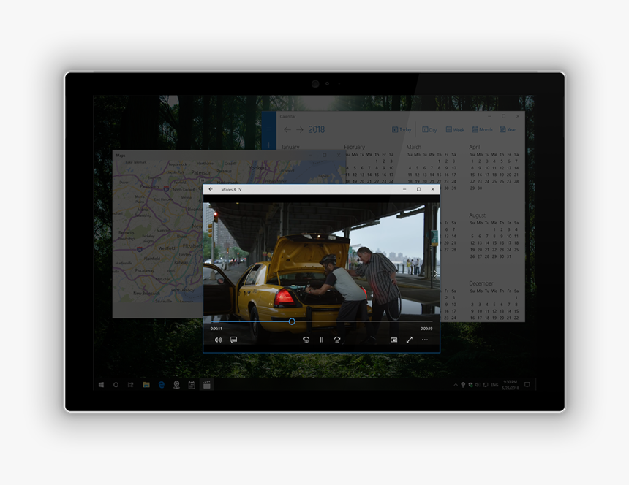The image size is (629, 485).
Task: Skip forward 30 seconds in the video
Action: 337,340
